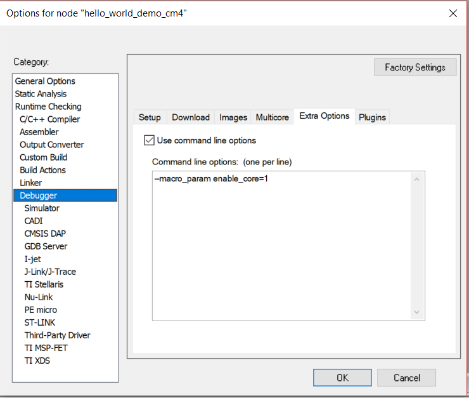Select the Linker category
Viewport: 469px width, 398px height.
click(31, 183)
